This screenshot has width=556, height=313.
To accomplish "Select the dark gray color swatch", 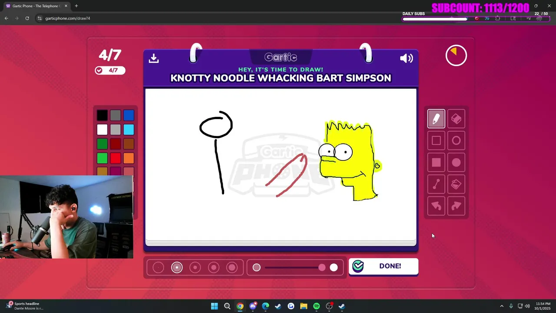I will (x=115, y=115).
